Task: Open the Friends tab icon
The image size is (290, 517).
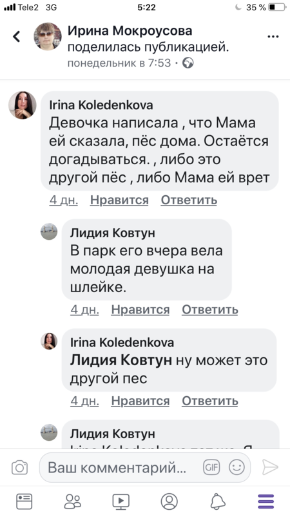Action: coord(73,501)
